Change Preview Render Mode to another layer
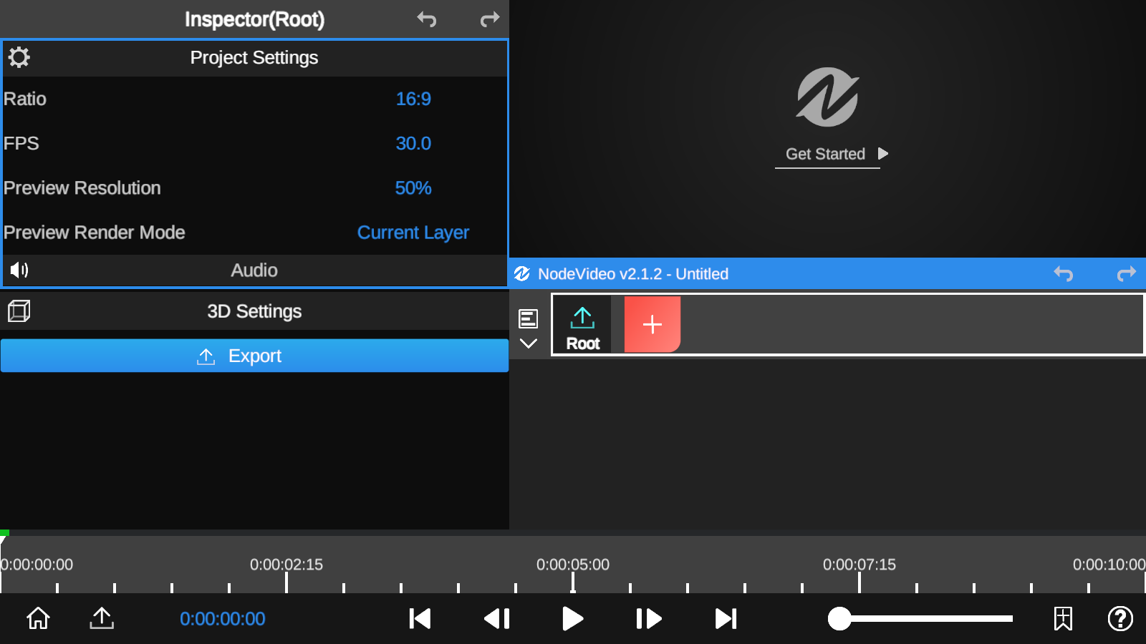The height and width of the screenshot is (644, 1146). 413,232
